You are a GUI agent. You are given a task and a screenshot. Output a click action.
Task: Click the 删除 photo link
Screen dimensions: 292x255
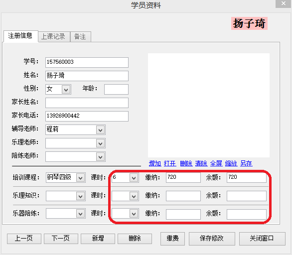pyautogui.click(x=186, y=163)
